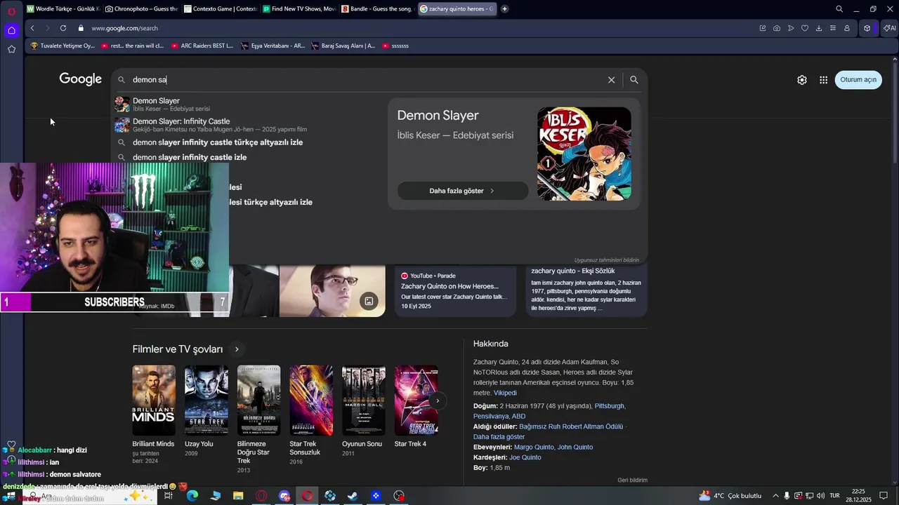Screen dimensions: 899x505
Task: Open the page edit/share icon in address bar
Action: pyautogui.click(x=763, y=28)
